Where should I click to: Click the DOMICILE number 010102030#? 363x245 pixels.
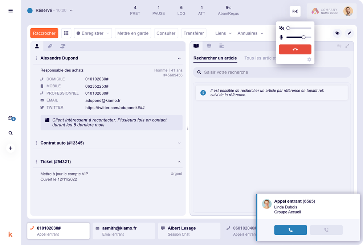[97, 79]
